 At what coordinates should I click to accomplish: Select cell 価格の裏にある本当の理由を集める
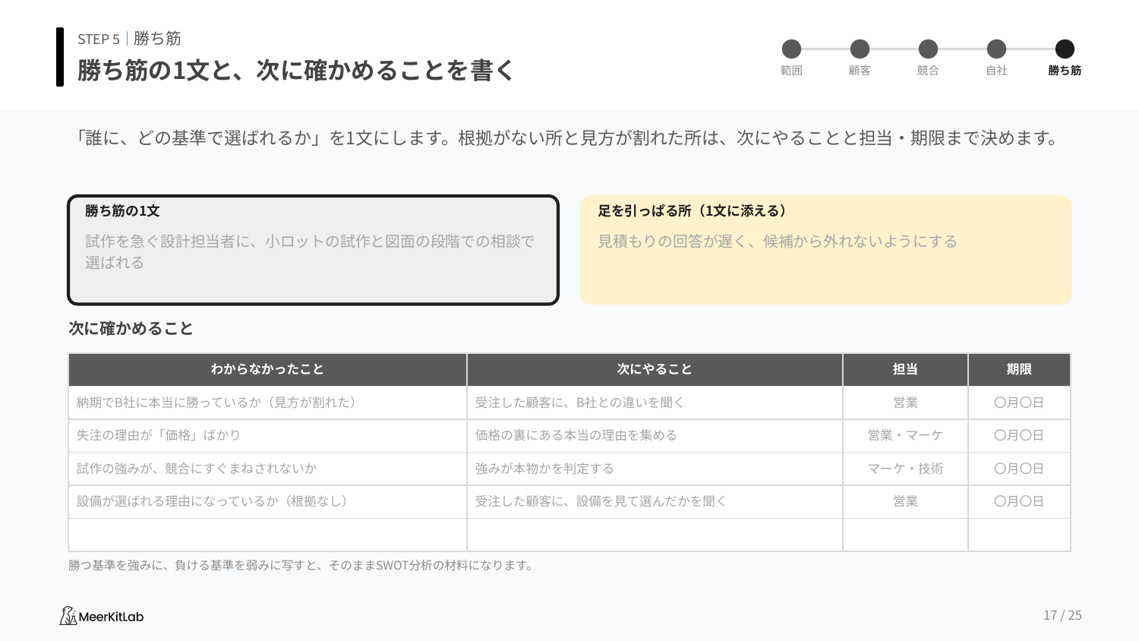click(655, 435)
